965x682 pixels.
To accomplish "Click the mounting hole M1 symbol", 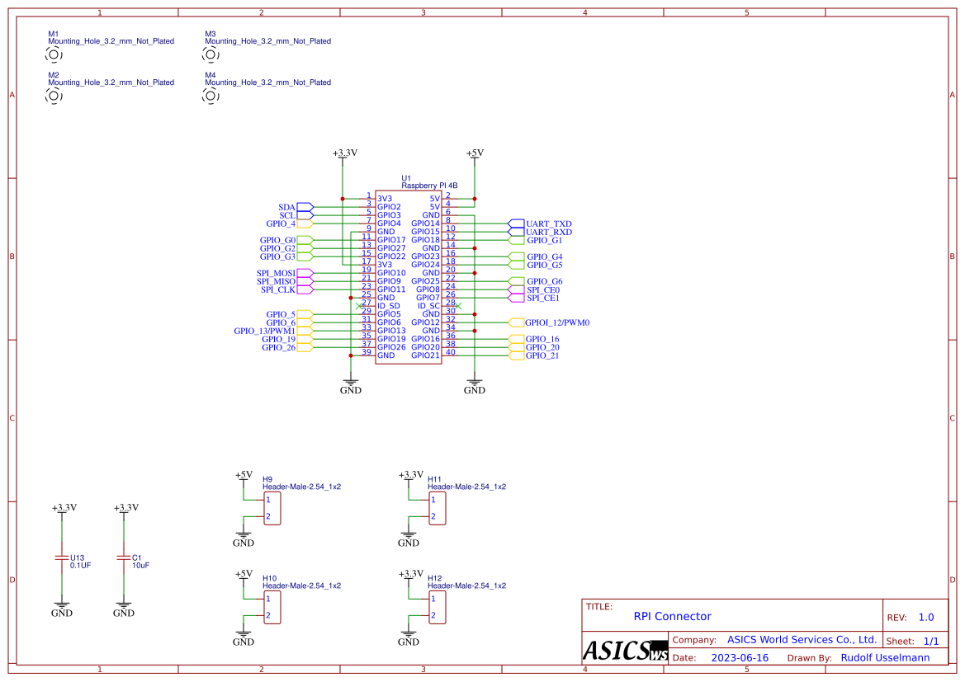I will click(53, 54).
